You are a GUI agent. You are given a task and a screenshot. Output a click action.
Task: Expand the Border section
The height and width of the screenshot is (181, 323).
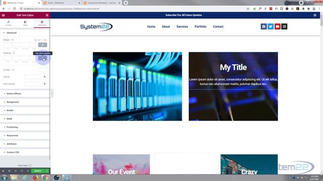(25, 111)
